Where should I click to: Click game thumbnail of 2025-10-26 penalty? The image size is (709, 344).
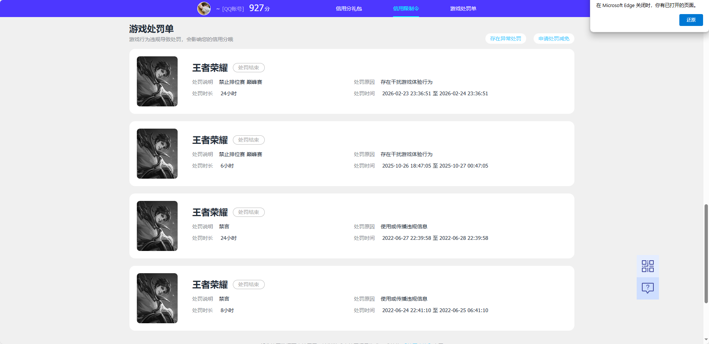click(x=157, y=153)
